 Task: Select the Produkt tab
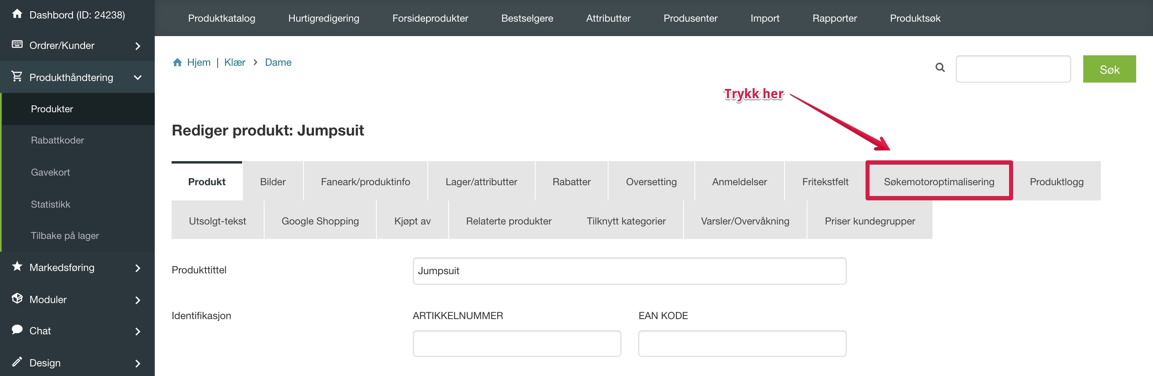coord(207,181)
